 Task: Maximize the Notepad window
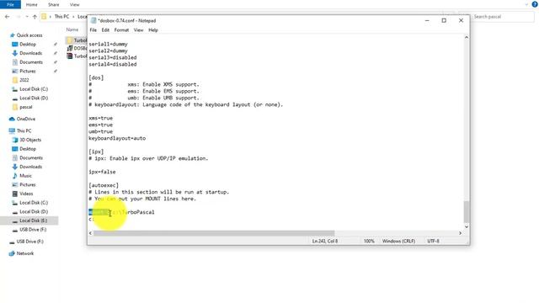coord(444,20)
